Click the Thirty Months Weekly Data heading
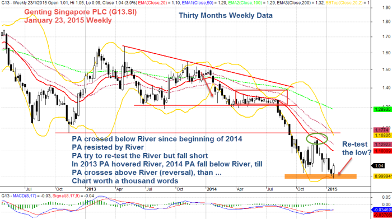 [x=226, y=16]
